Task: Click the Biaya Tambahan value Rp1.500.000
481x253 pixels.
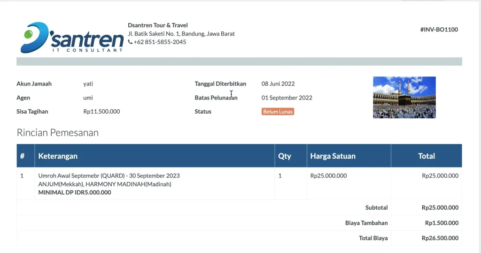Action: point(442,223)
